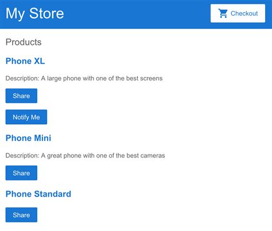
Task: Click the My Store title
Action: point(35,13)
